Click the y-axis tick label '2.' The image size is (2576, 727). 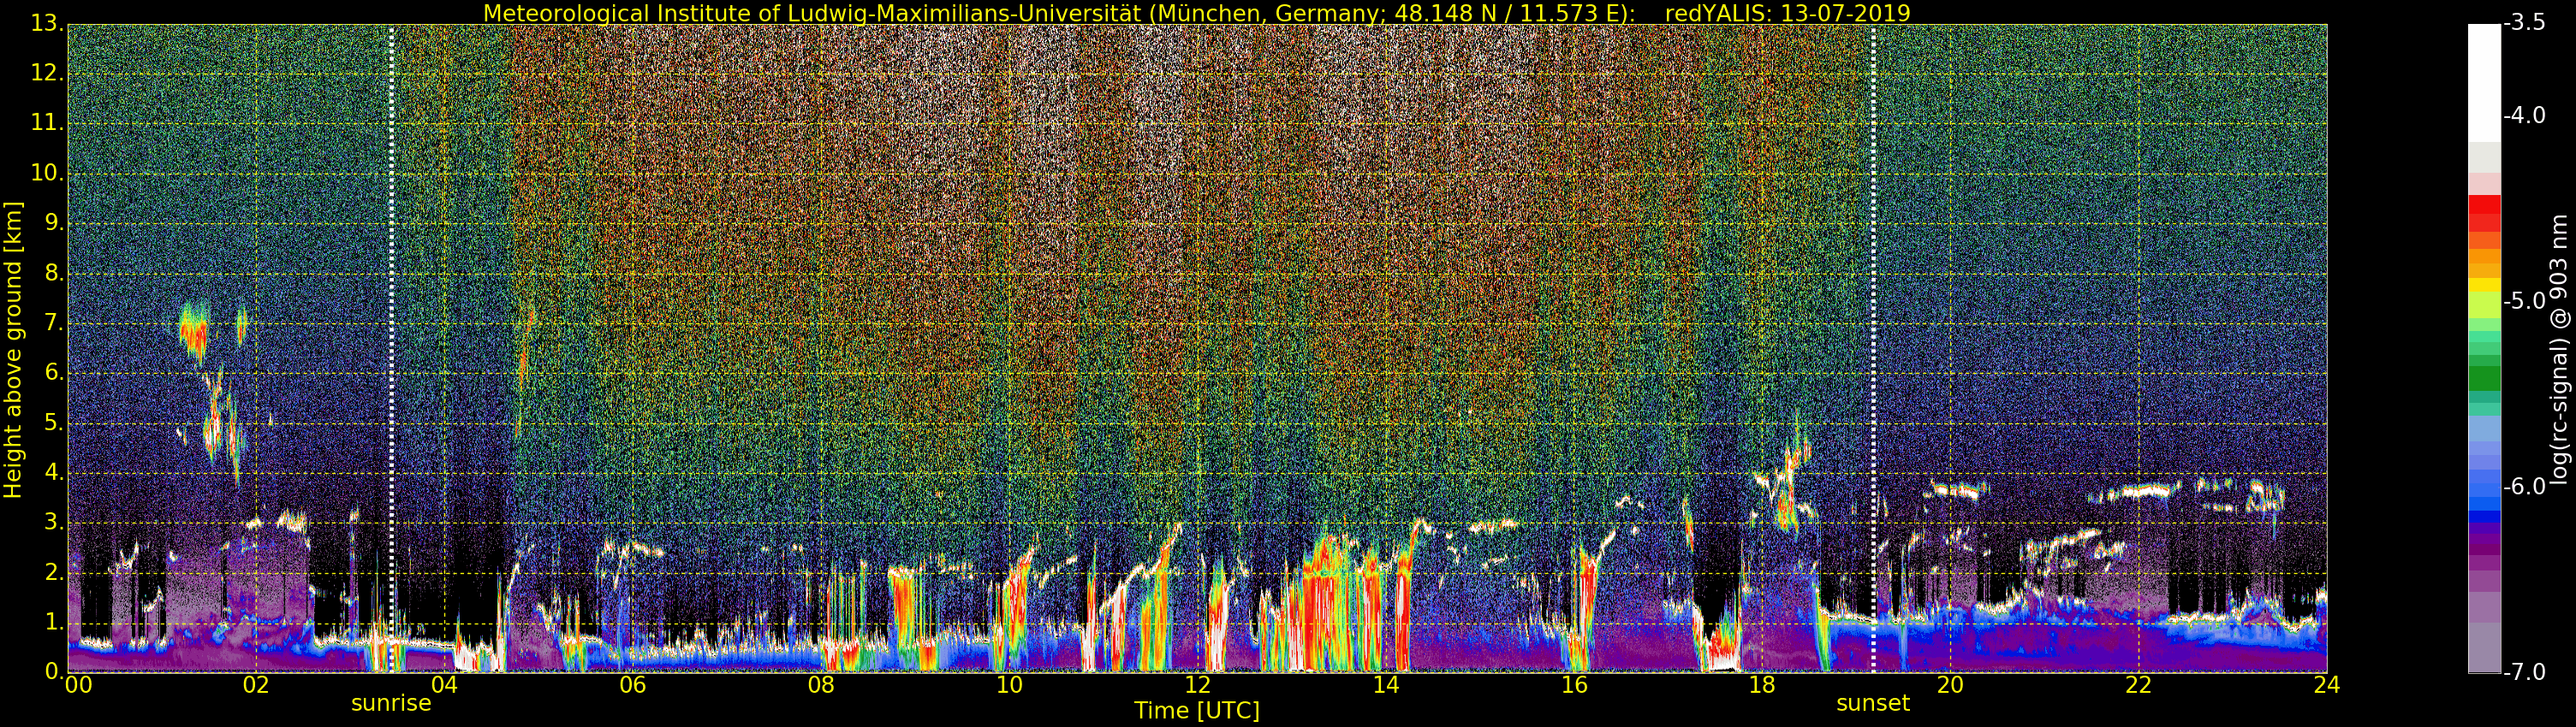coord(53,572)
